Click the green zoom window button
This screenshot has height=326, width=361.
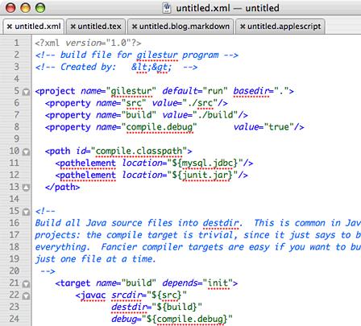click(x=40, y=7)
